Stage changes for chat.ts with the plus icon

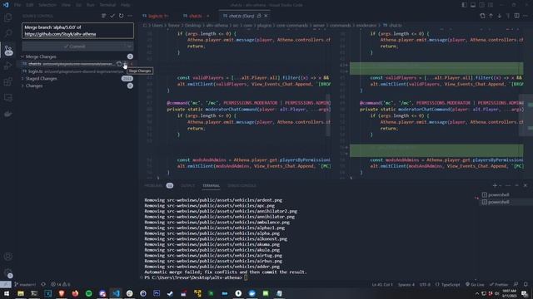pos(125,64)
